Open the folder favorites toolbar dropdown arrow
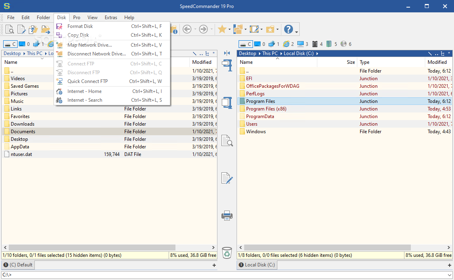 [x=277, y=29]
